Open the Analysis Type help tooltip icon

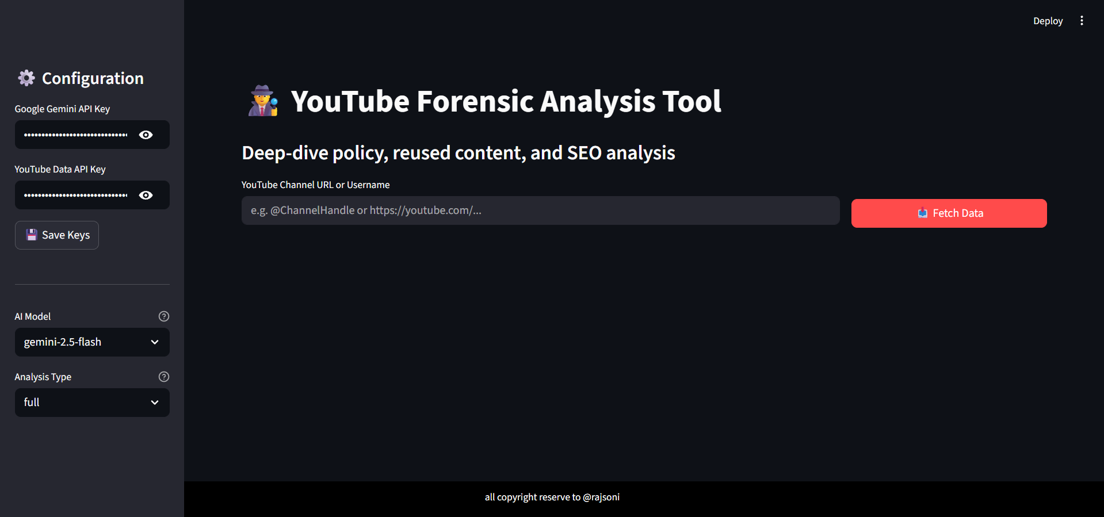coord(164,377)
